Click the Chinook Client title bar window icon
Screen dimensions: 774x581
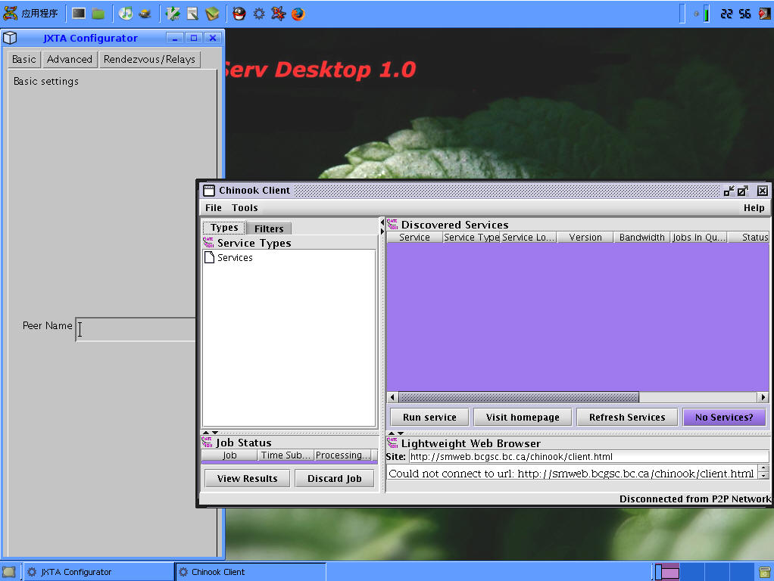tap(209, 191)
